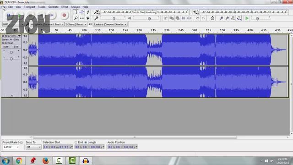Click the Undo arrow icon
Viewport: 293px width, 165px height.
(x=197, y=18)
